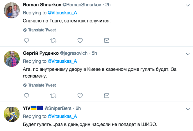The height and width of the screenshot is (131, 193).
Task: Translate Roman Shnurkov's tweet
Action: (39, 30)
